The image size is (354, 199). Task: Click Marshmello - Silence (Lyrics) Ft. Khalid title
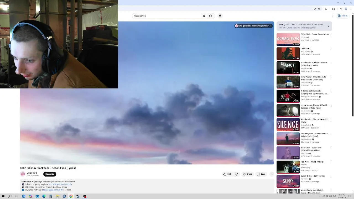tap(315, 121)
